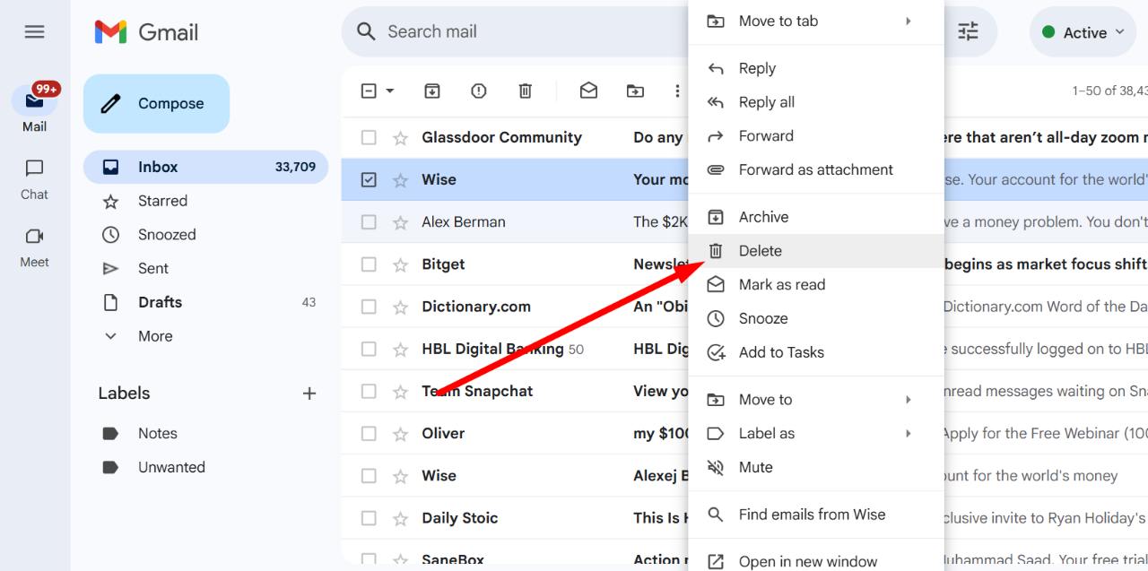
Task: Select Mark as read in the context menu
Action: (x=816, y=284)
